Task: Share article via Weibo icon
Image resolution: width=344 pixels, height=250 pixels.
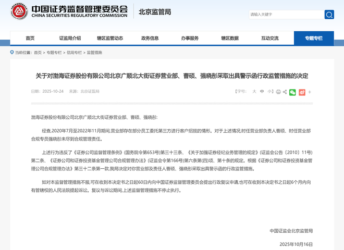Action: pyautogui.click(x=302, y=92)
